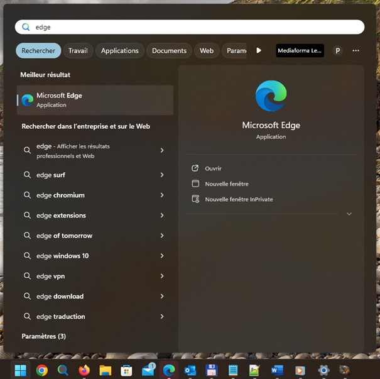Image resolution: width=380 pixels, height=379 pixels.
Task: Open the Microsoft Store taskbar icon
Action: (x=126, y=370)
